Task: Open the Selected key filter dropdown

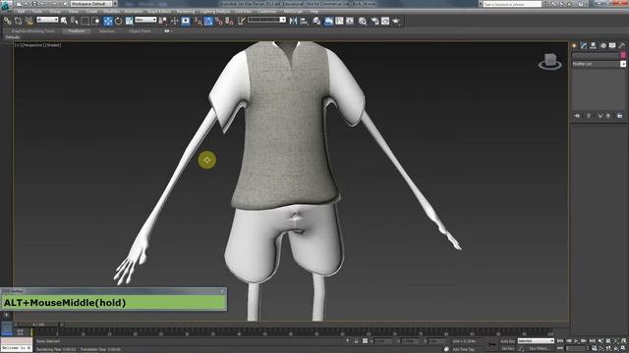Action: [x=536, y=341]
